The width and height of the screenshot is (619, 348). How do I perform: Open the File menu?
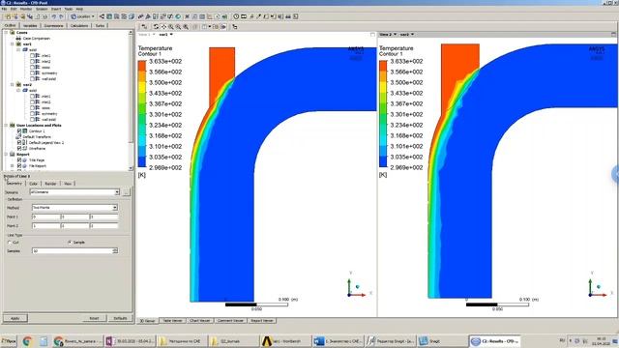(x=4, y=9)
